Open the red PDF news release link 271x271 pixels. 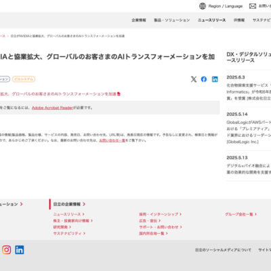coord(59,93)
